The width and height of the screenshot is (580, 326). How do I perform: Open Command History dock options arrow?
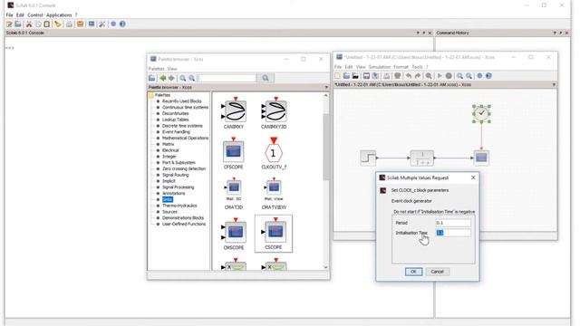pos(555,33)
